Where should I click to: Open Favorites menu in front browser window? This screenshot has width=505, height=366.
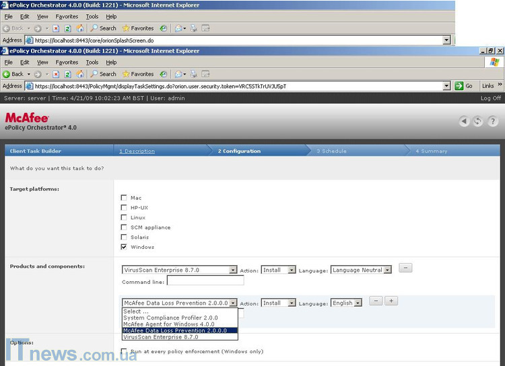click(67, 62)
